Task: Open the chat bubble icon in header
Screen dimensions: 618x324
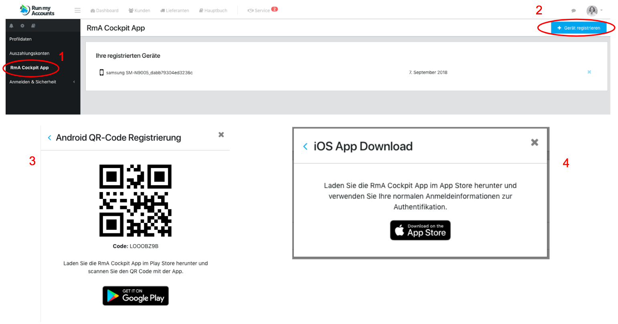Action: pos(574,11)
